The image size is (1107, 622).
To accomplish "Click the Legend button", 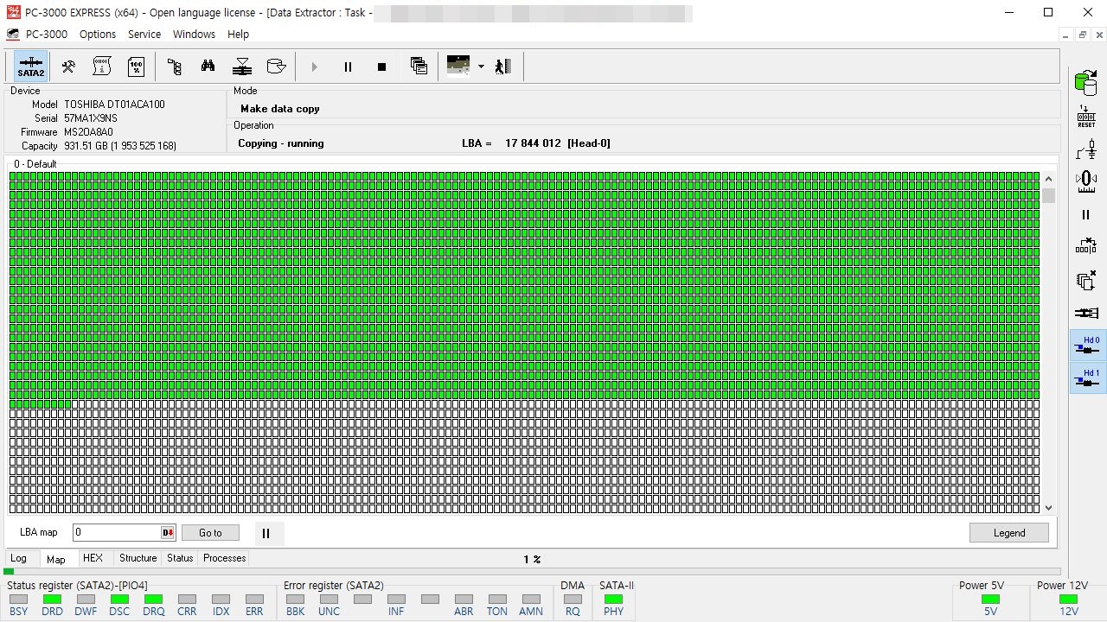I will (x=1008, y=533).
